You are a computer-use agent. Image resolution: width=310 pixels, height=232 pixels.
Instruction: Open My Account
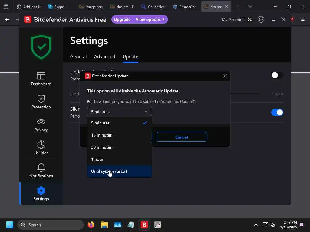coord(232,20)
